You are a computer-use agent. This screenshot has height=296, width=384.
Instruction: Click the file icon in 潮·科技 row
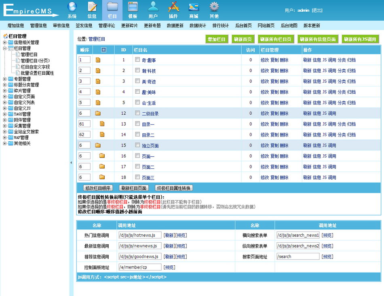98,71
